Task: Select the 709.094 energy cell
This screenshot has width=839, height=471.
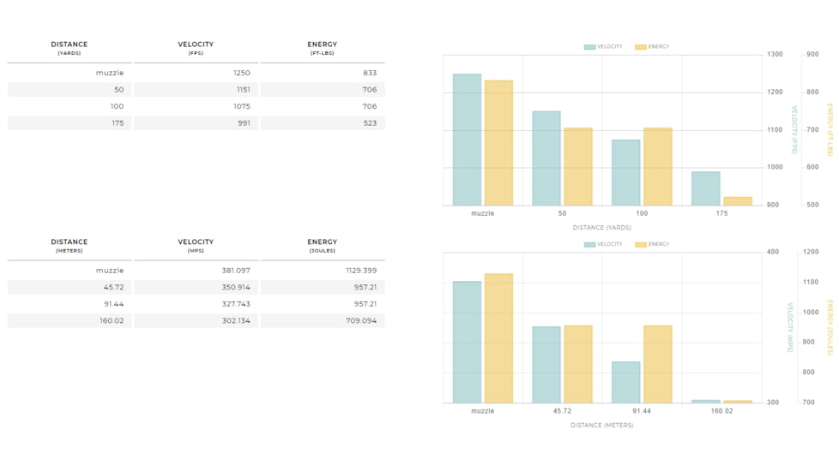Action: (x=323, y=320)
